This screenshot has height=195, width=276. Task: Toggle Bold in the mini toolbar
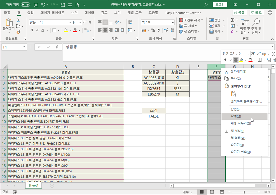pos(225,60)
